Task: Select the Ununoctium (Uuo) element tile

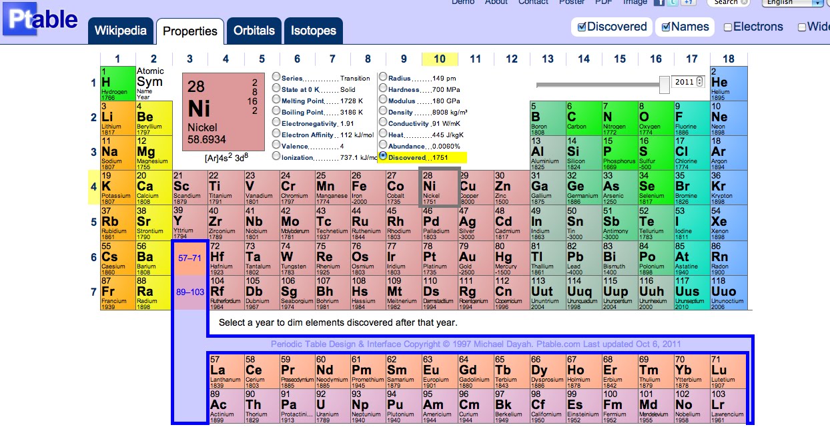Action: click(729, 292)
